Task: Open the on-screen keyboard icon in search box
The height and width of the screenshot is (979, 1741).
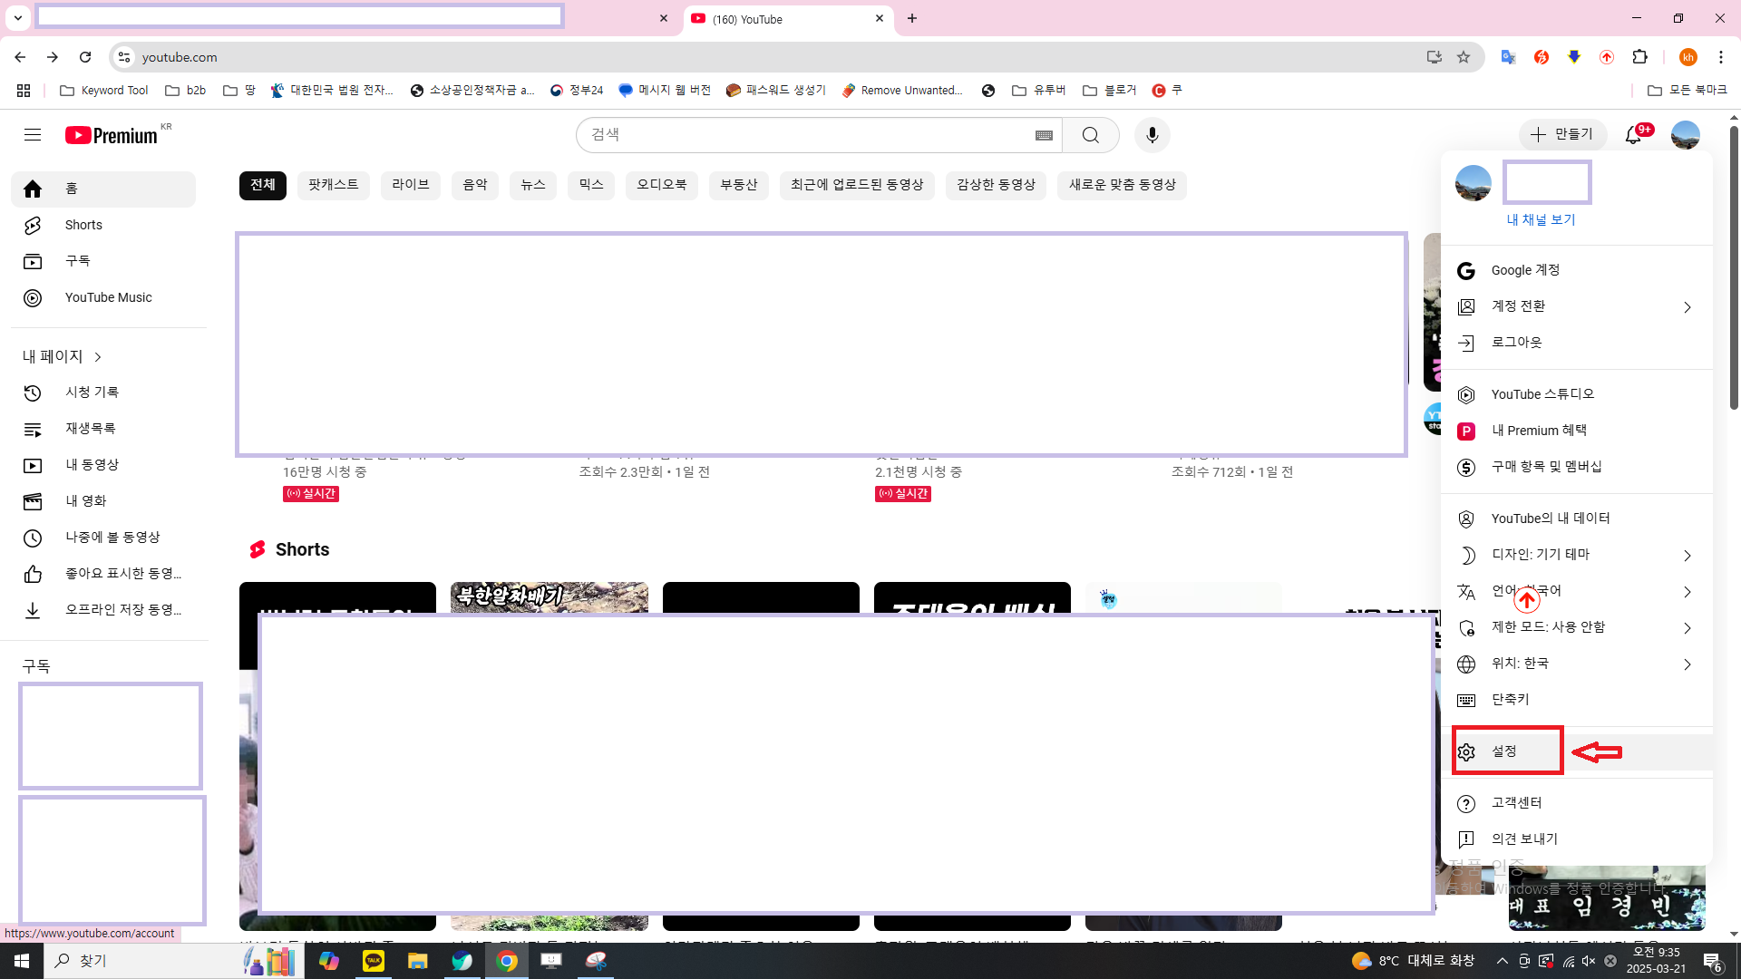Action: 1044,135
